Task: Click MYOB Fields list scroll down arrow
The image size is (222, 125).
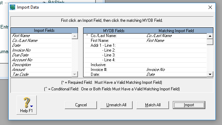Action: [x=210, y=74]
